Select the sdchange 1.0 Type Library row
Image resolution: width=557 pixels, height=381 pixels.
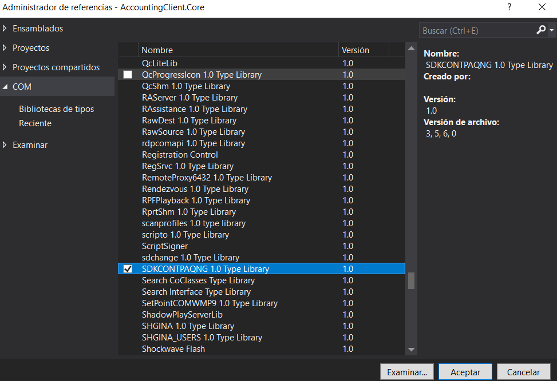(262, 257)
